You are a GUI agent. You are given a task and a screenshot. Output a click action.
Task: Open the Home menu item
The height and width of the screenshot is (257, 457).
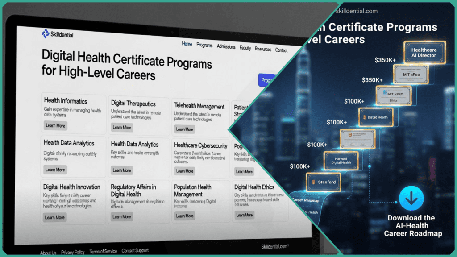tap(187, 44)
